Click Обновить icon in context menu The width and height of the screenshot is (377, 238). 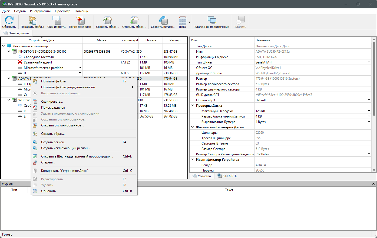[35, 191]
